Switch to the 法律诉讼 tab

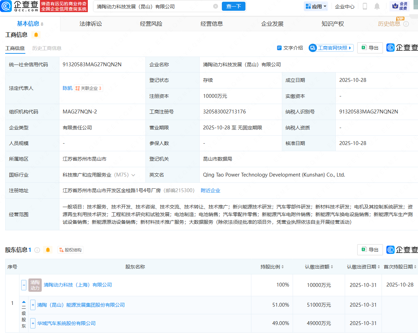pos(91,24)
